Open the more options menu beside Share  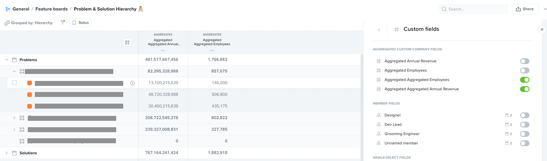coord(545,9)
